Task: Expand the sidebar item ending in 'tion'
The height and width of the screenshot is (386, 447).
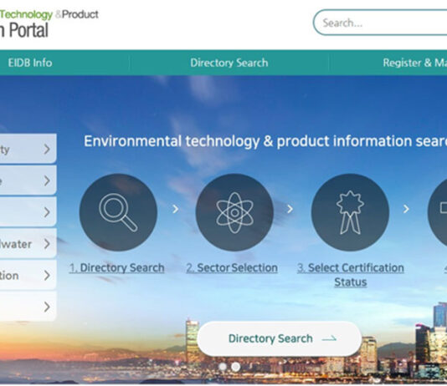Action: 28,276
